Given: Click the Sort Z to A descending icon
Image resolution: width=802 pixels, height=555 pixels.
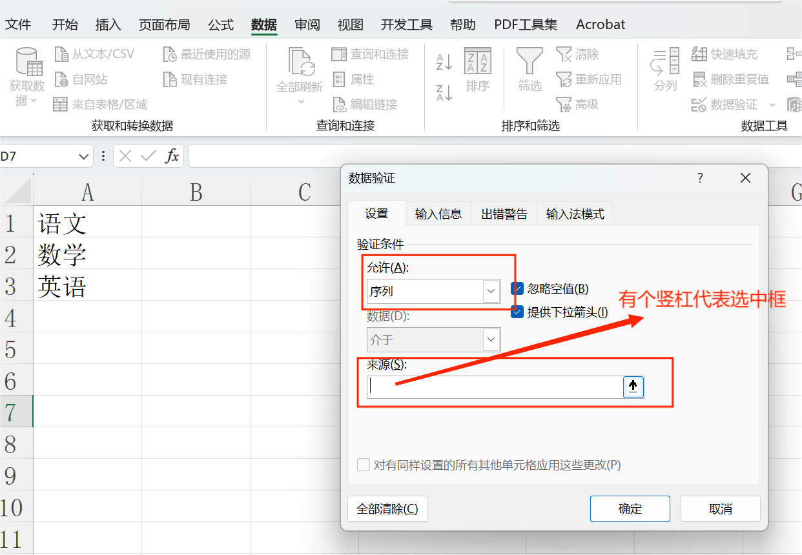Looking at the screenshot, I should (444, 93).
